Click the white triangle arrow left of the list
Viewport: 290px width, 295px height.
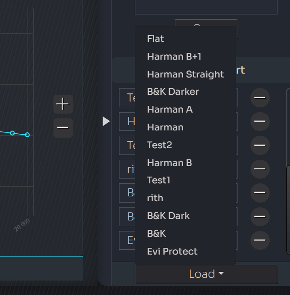tap(106, 121)
